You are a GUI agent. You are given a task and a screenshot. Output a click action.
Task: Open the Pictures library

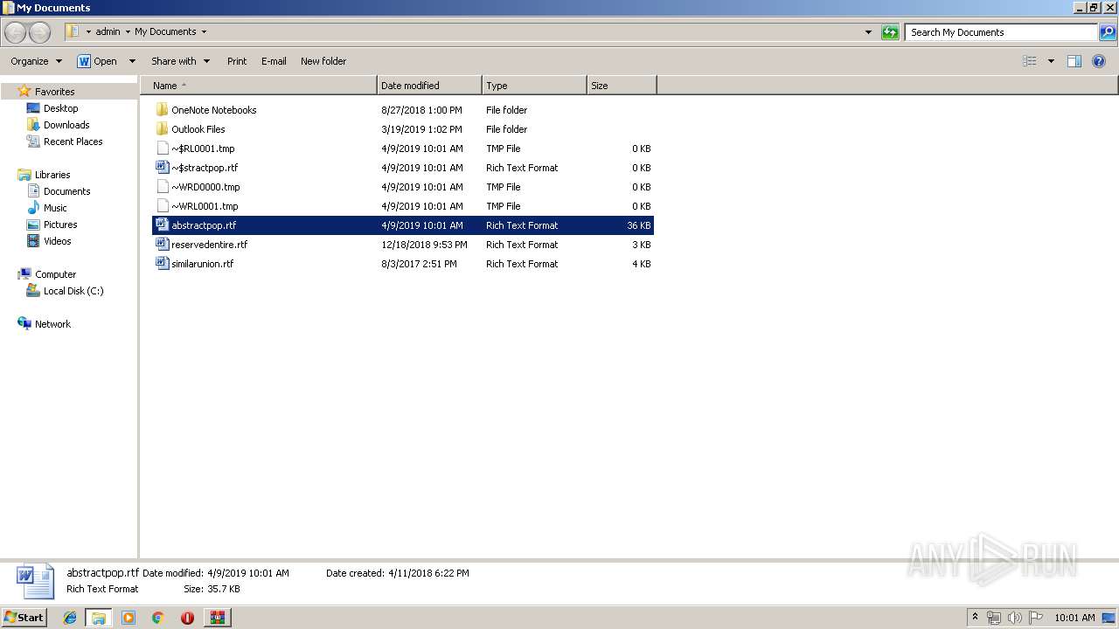tap(60, 225)
